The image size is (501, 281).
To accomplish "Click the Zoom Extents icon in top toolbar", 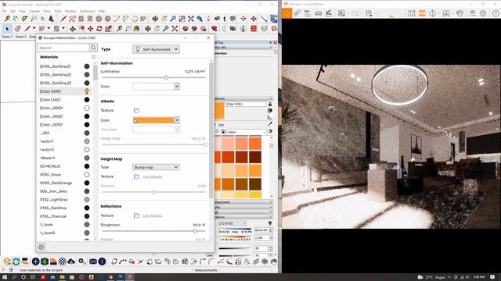I will [x=191, y=19].
